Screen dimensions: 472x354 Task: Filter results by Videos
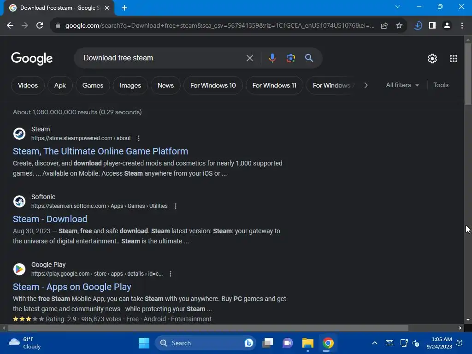(x=28, y=85)
